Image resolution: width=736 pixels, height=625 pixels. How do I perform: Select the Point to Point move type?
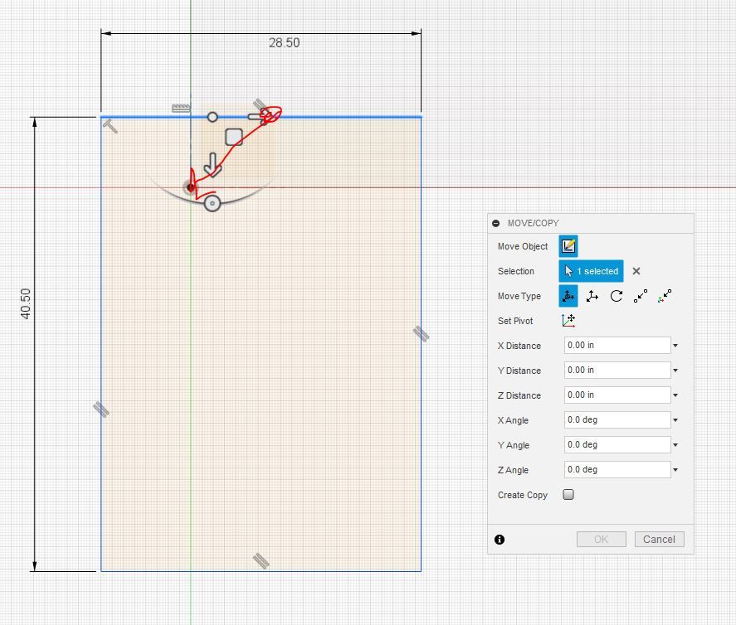click(x=641, y=296)
